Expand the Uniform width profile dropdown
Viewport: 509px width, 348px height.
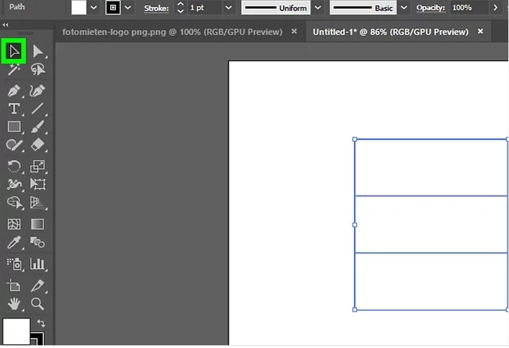pos(318,8)
